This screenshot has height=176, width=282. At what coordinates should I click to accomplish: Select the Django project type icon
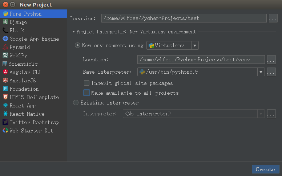[x=5, y=22]
